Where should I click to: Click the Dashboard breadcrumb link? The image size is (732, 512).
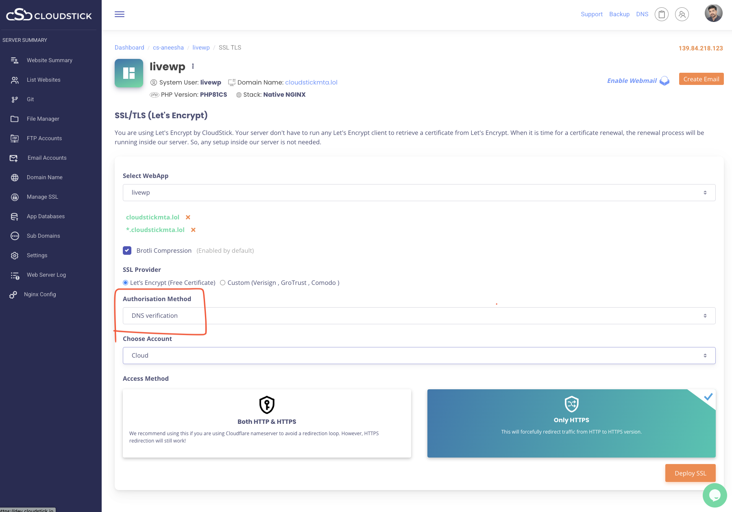coord(129,48)
